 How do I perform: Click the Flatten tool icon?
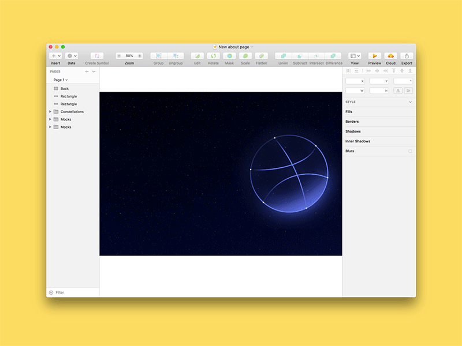tap(262, 55)
